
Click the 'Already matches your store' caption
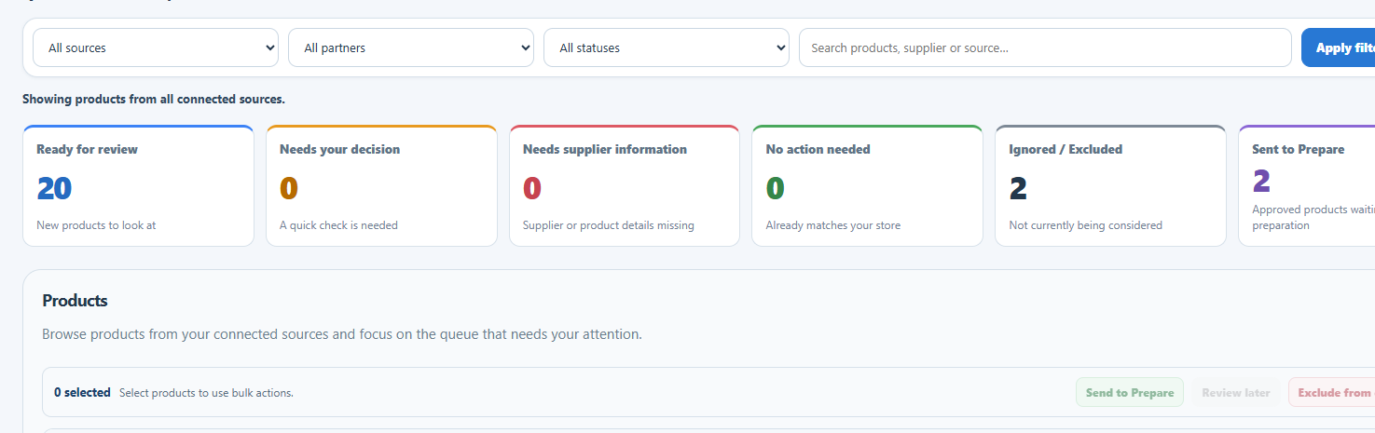click(833, 225)
